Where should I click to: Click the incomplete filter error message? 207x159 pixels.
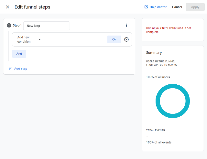[x=169, y=30]
